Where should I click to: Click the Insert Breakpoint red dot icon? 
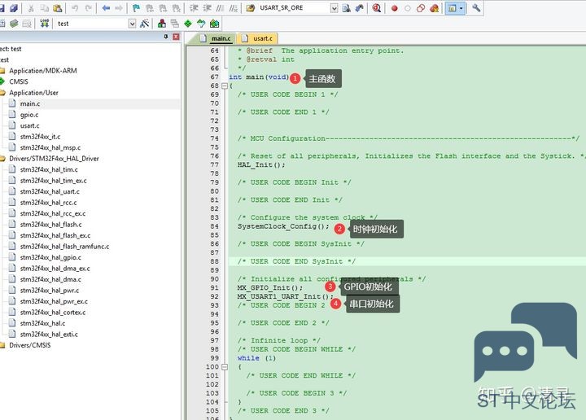pyautogui.click(x=394, y=8)
